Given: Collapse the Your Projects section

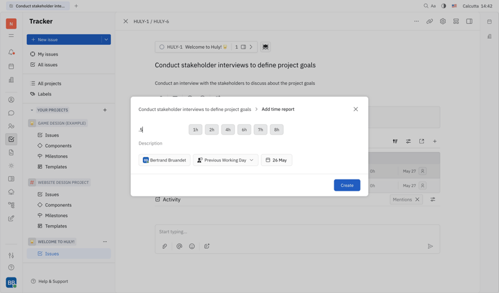Looking at the screenshot, I should tap(32, 110).
